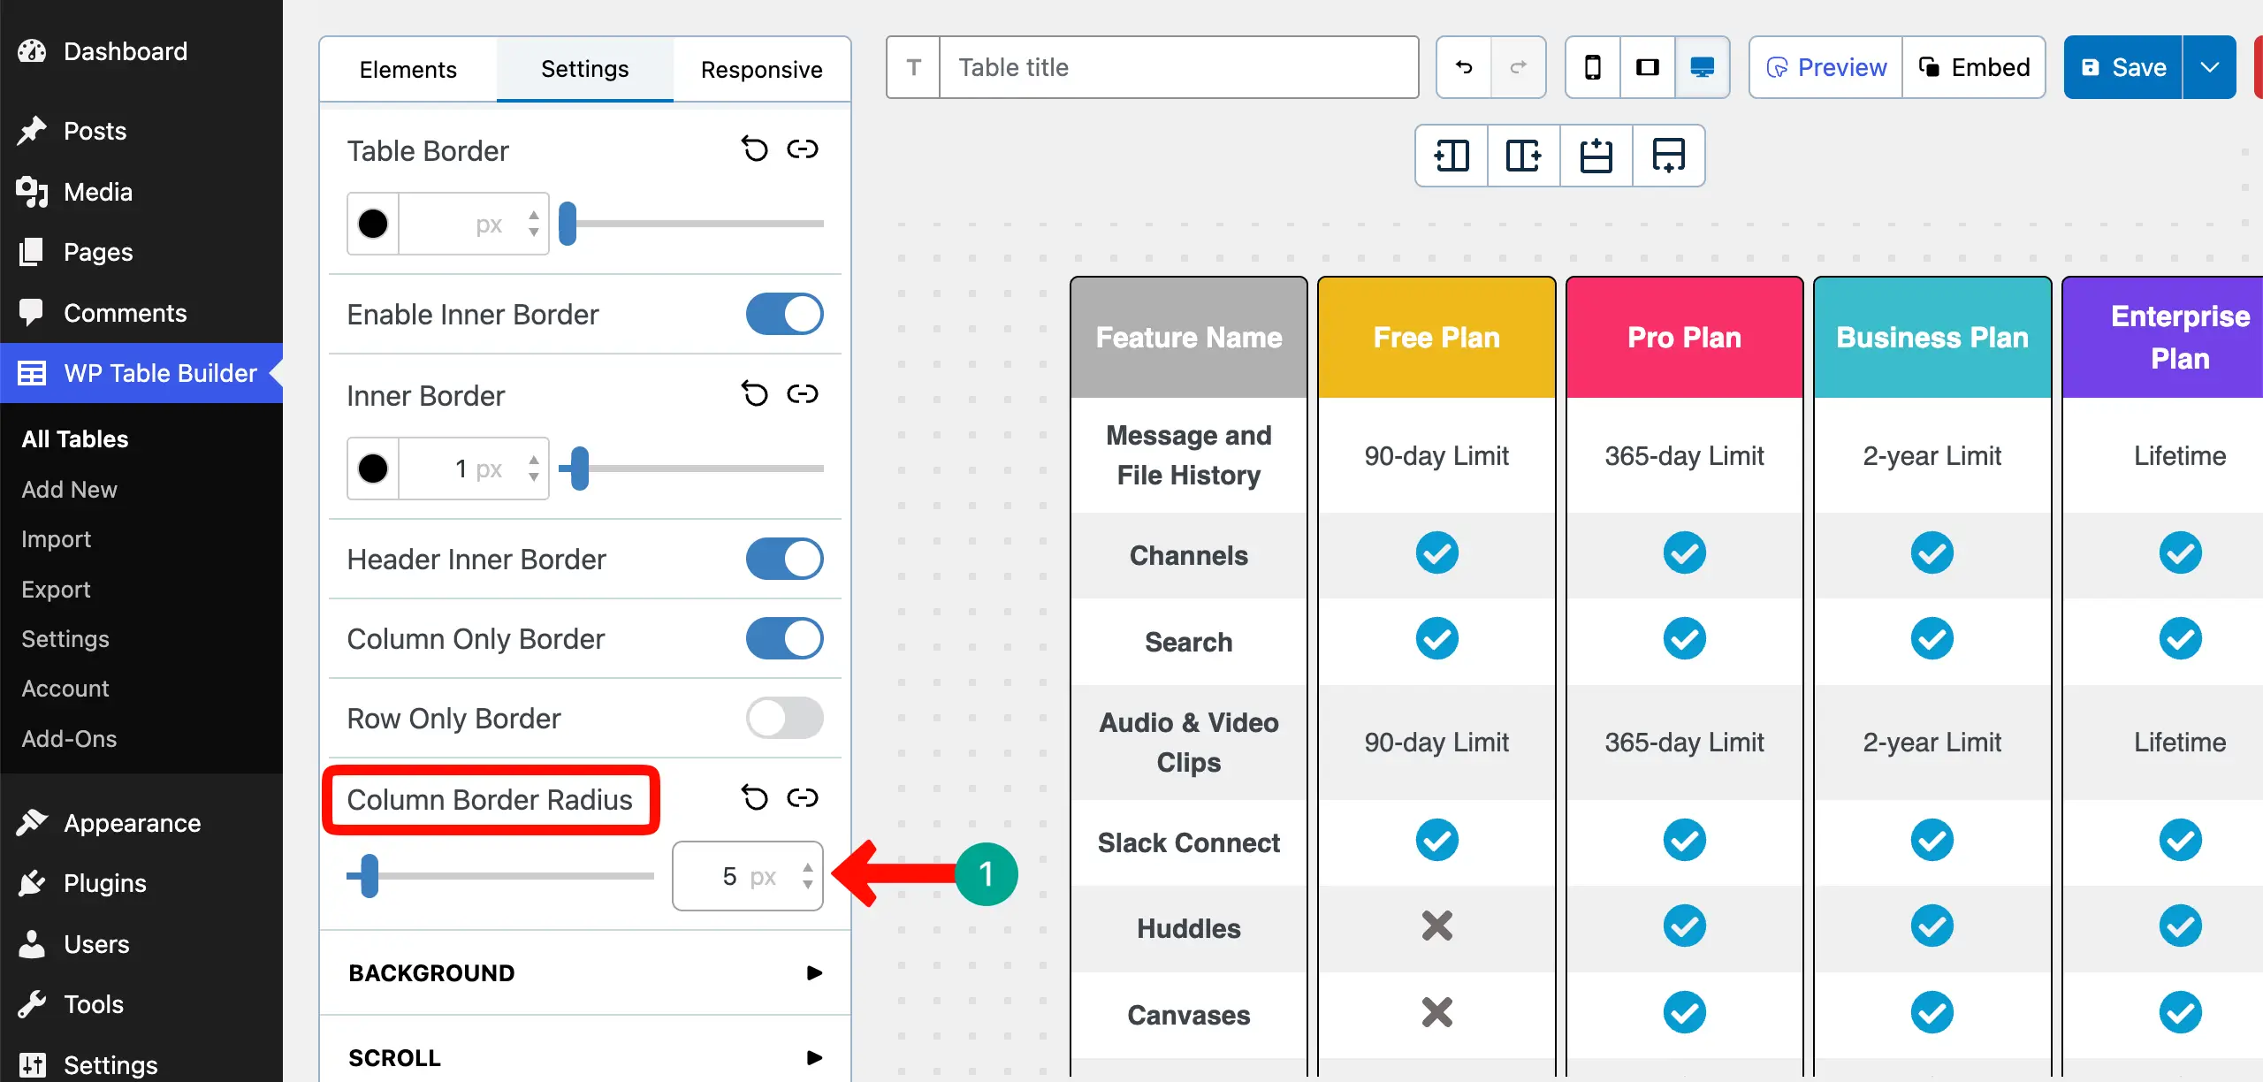Enable Row Only Border toggle

click(784, 719)
